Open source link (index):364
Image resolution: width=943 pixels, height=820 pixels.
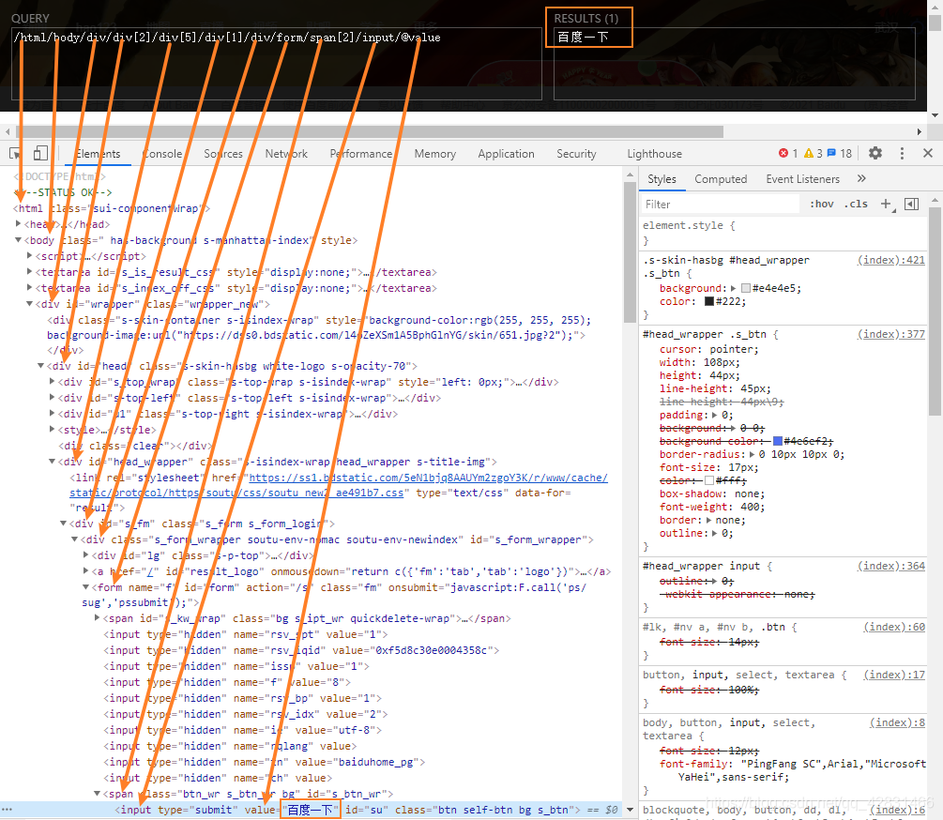pyautogui.click(x=890, y=566)
